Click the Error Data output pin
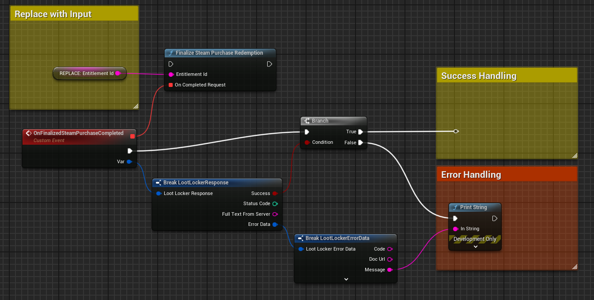The image size is (594, 300). point(275,225)
